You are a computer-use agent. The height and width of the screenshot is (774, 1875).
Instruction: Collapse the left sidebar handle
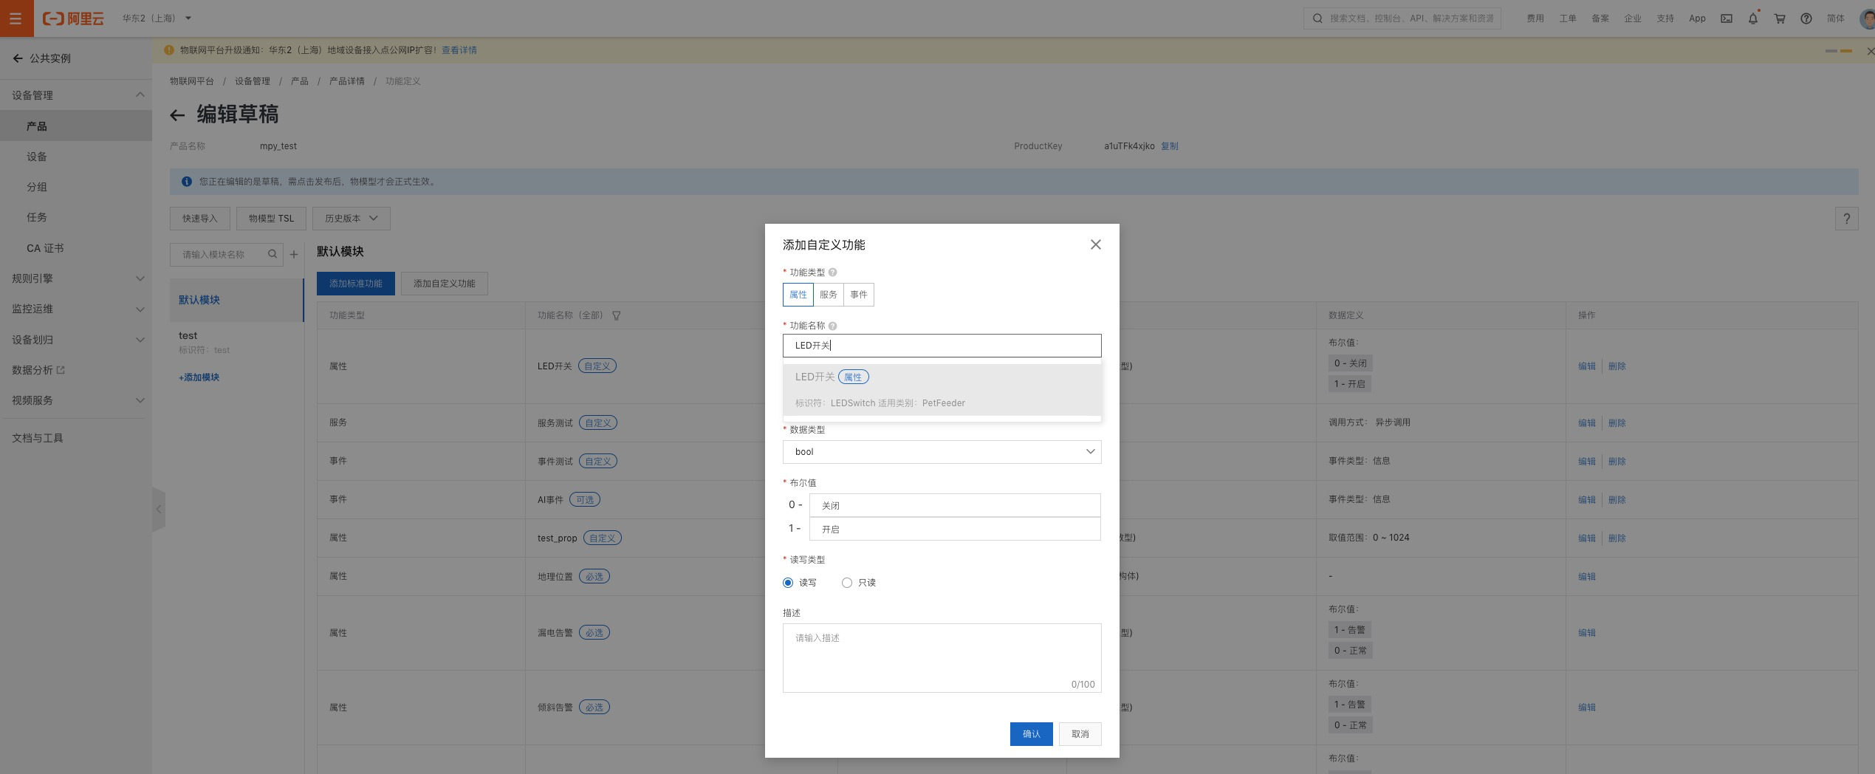click(159, 509)
